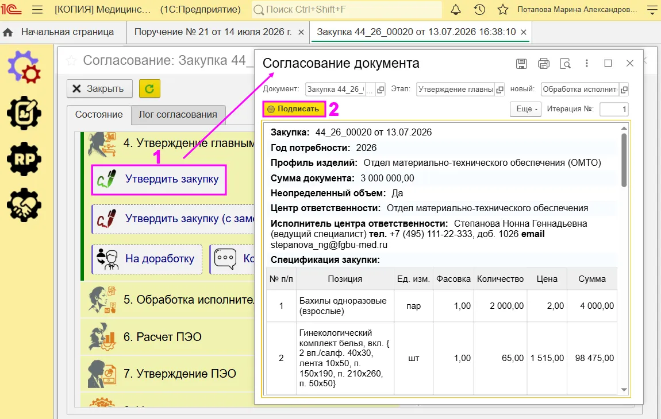Open the Лог согласования tab
The height and width of the screenshot is (419, 661).
[178, 115]
